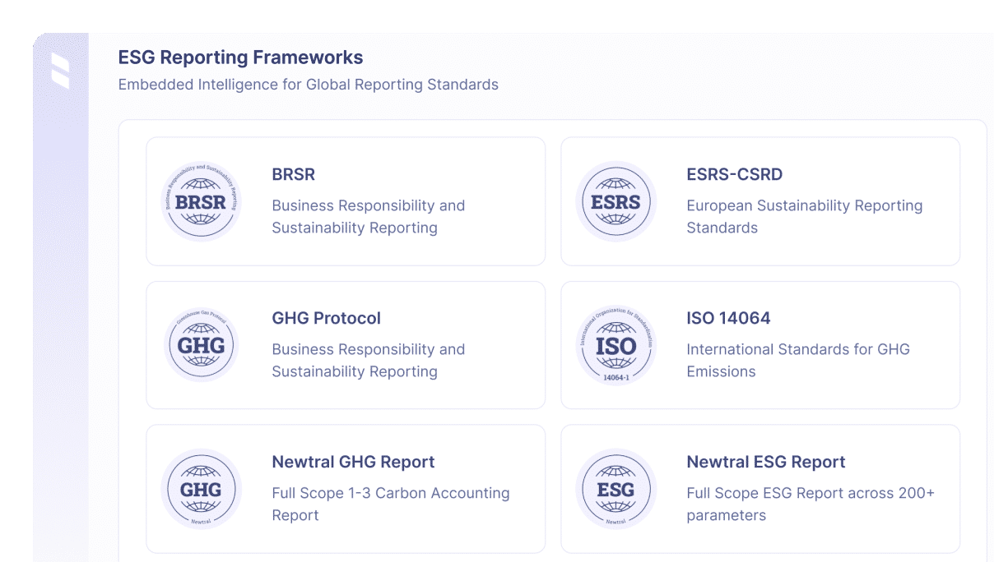This screenshot has width=994, height=562.
Task: Click 'International Standards for GHG Emissions' description
Action: [798, 361]
